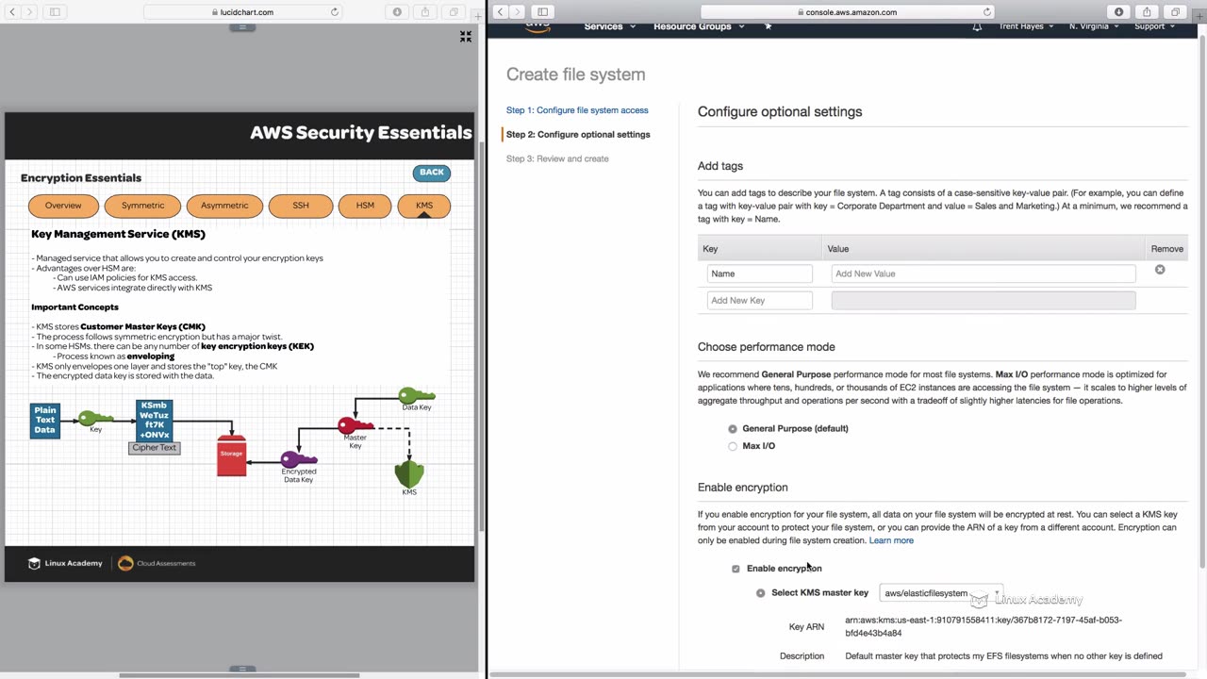Show all tabs in the Lucidchart window
The width and height of the screenshot is (1207, 679).
pos(455,12)
